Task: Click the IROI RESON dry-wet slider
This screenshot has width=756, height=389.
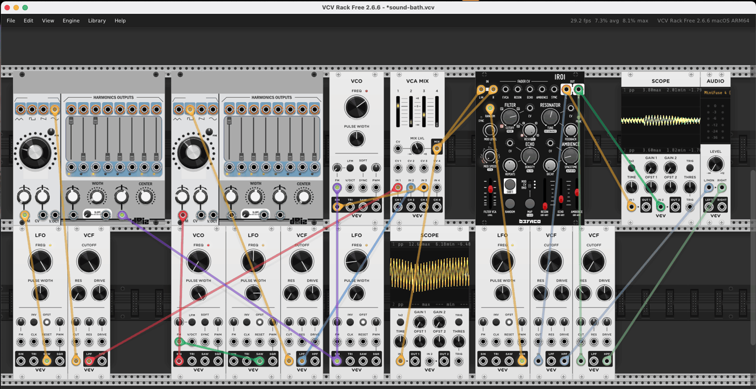Action: [544, 194]
